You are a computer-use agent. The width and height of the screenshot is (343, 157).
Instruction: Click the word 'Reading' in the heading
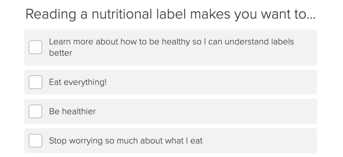click(x=51, y=15)
